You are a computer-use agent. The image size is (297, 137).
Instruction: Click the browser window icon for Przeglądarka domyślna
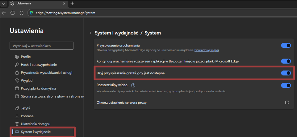17,88
